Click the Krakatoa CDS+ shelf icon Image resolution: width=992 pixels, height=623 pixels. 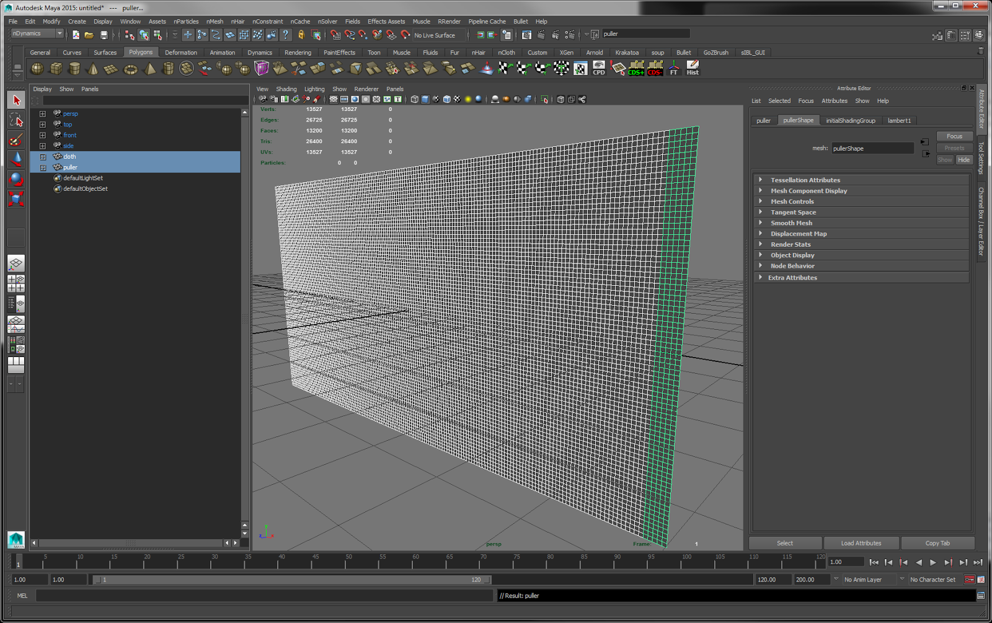click(636, 68)
